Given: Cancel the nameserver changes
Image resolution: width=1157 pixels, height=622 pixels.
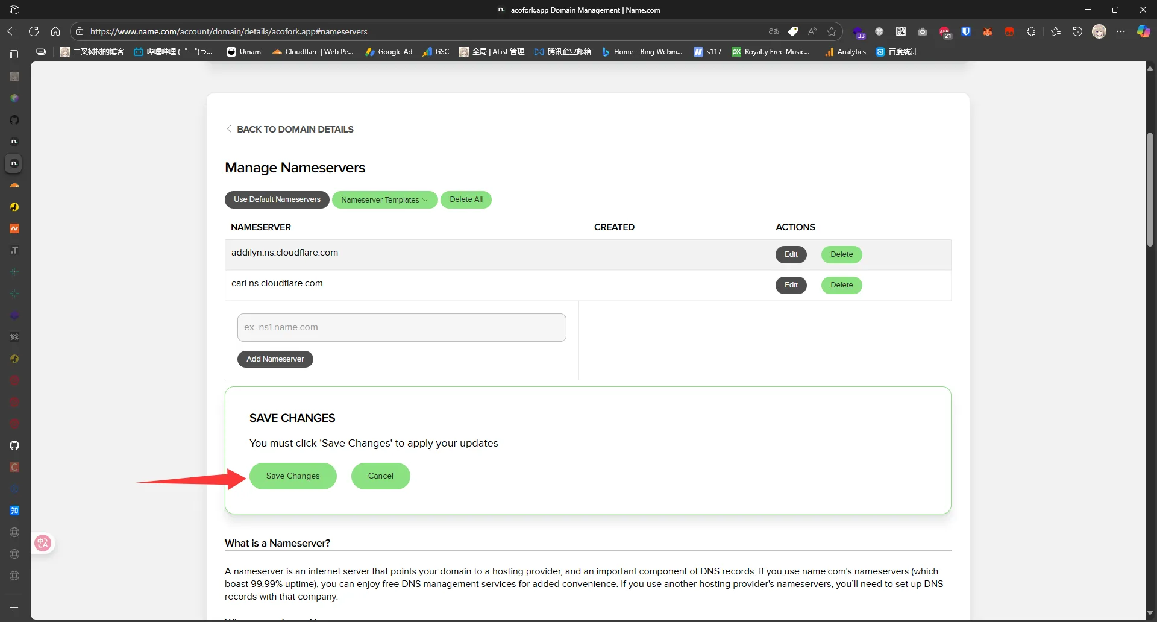Looking at the screenshot, I should (380, 476).
